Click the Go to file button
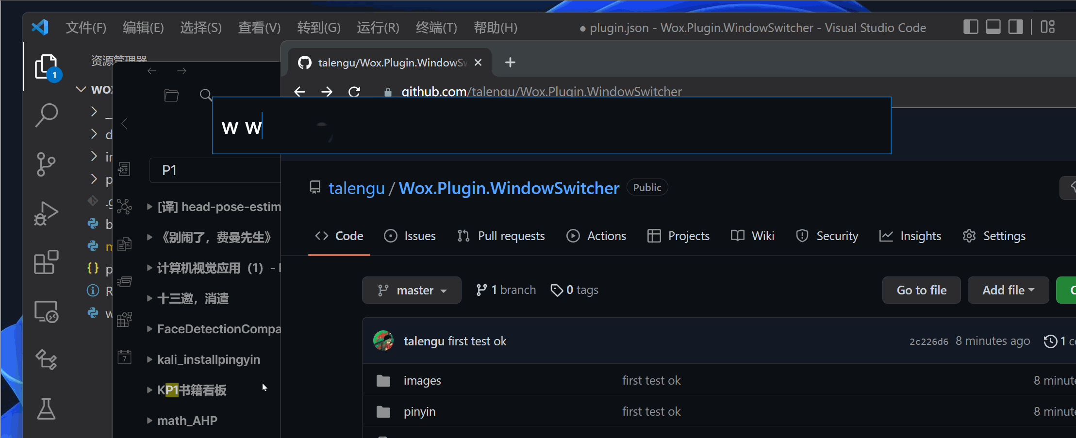The width and height of the screenshot is (1076, 438). click(921, 290)
